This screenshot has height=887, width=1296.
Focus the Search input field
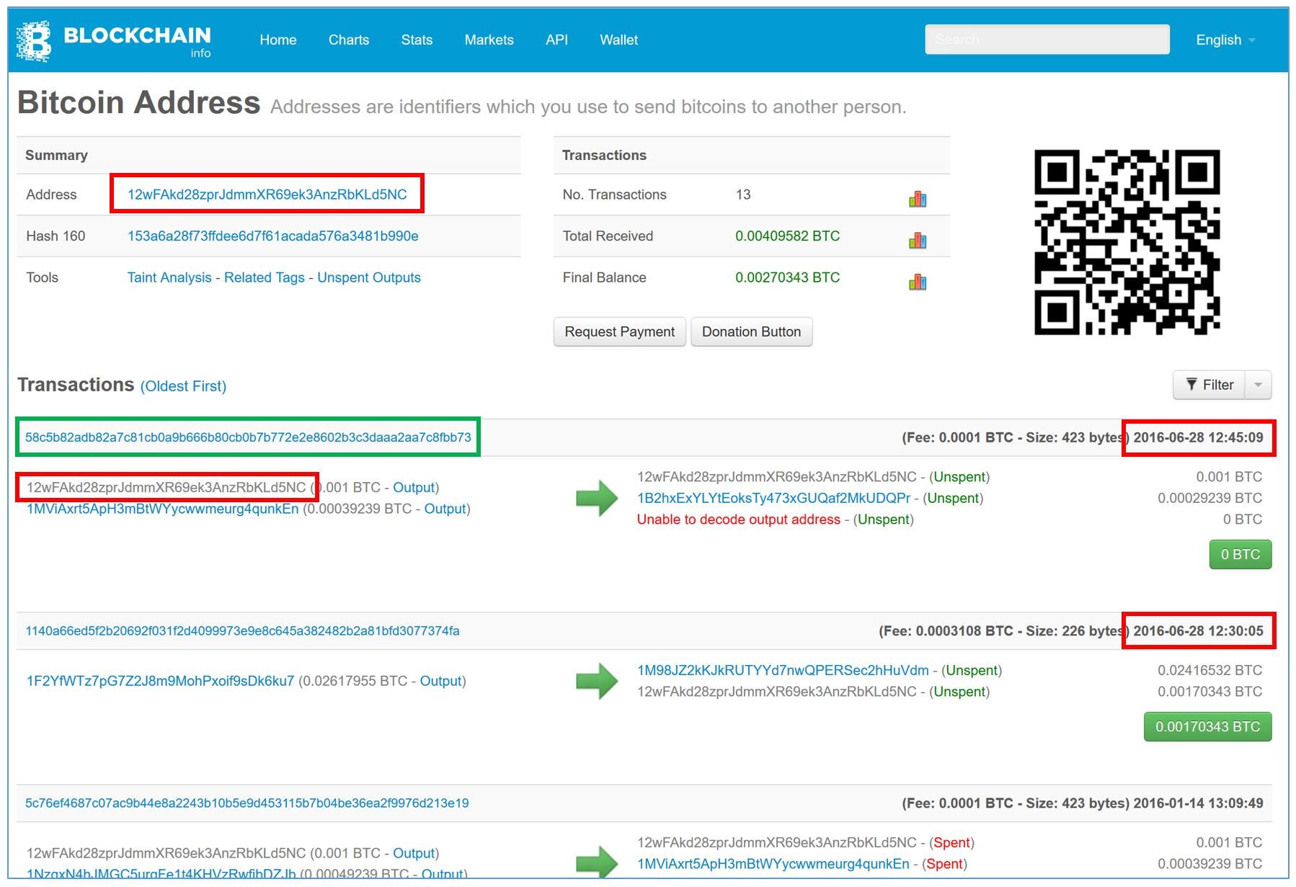tap(1047, 39)
